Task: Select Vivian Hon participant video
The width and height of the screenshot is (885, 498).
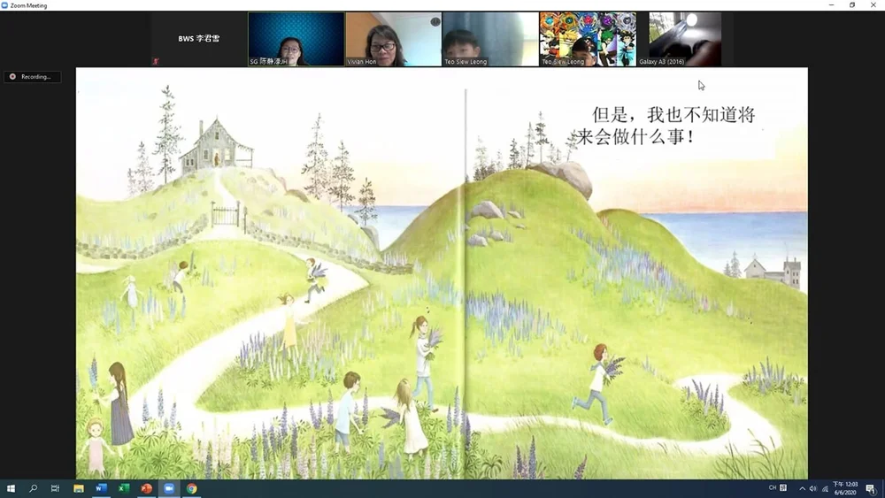Action: (x=394, y=39)
